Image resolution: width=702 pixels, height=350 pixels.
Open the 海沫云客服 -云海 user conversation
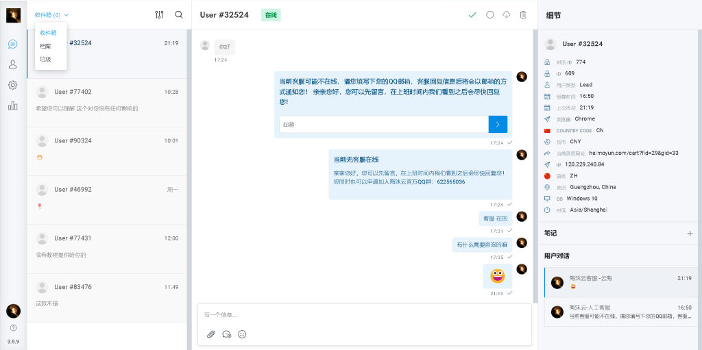[620, 282]
